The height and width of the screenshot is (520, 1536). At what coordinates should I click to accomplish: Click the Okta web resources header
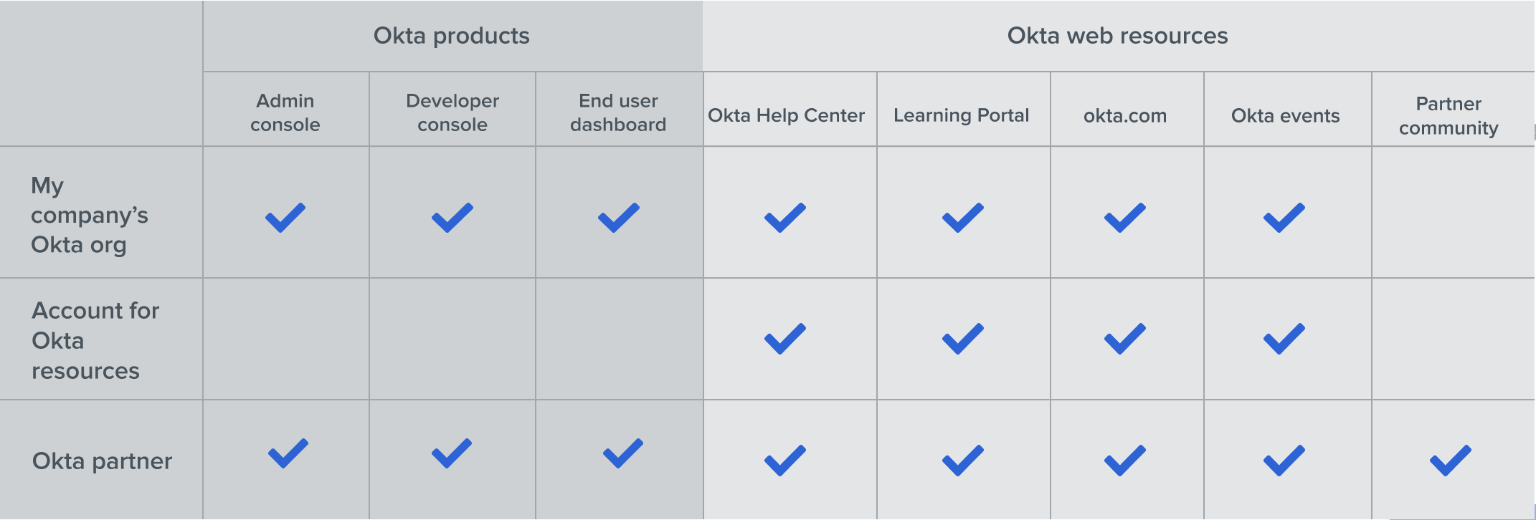[1117, 36]
